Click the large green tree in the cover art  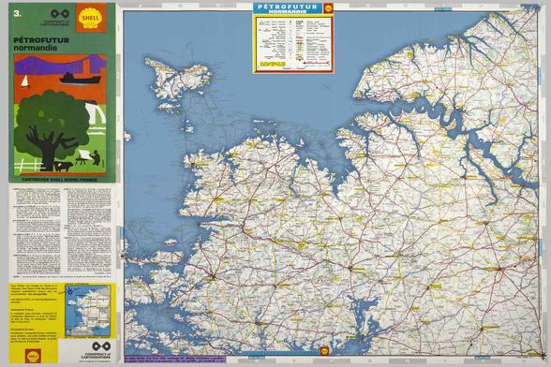coord(52,130)
